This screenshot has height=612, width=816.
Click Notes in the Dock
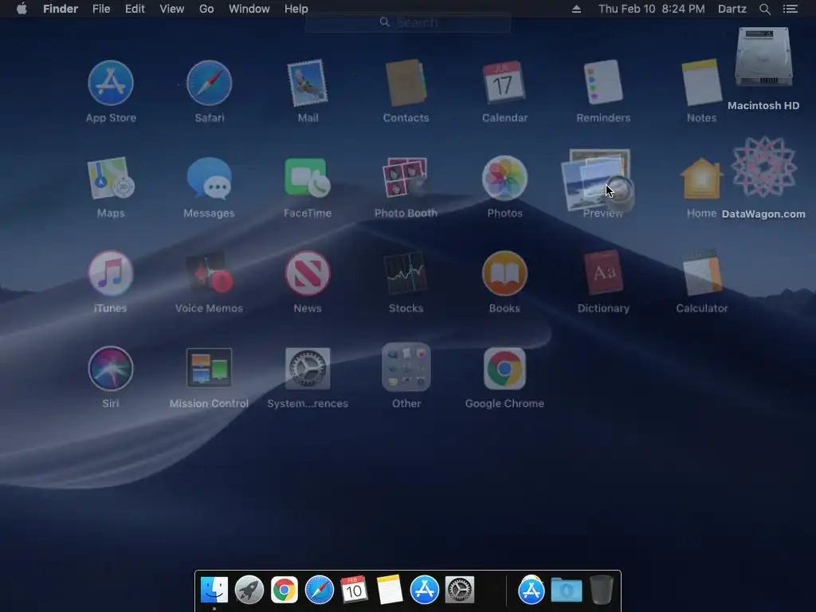[x=389, y=590]
